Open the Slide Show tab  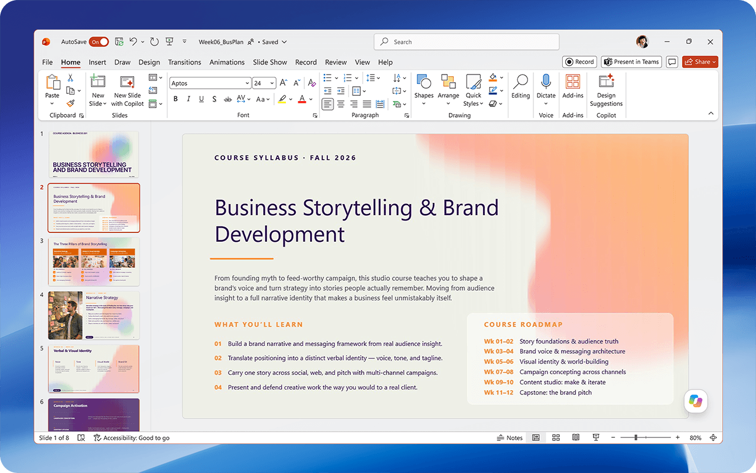(270, 62)
